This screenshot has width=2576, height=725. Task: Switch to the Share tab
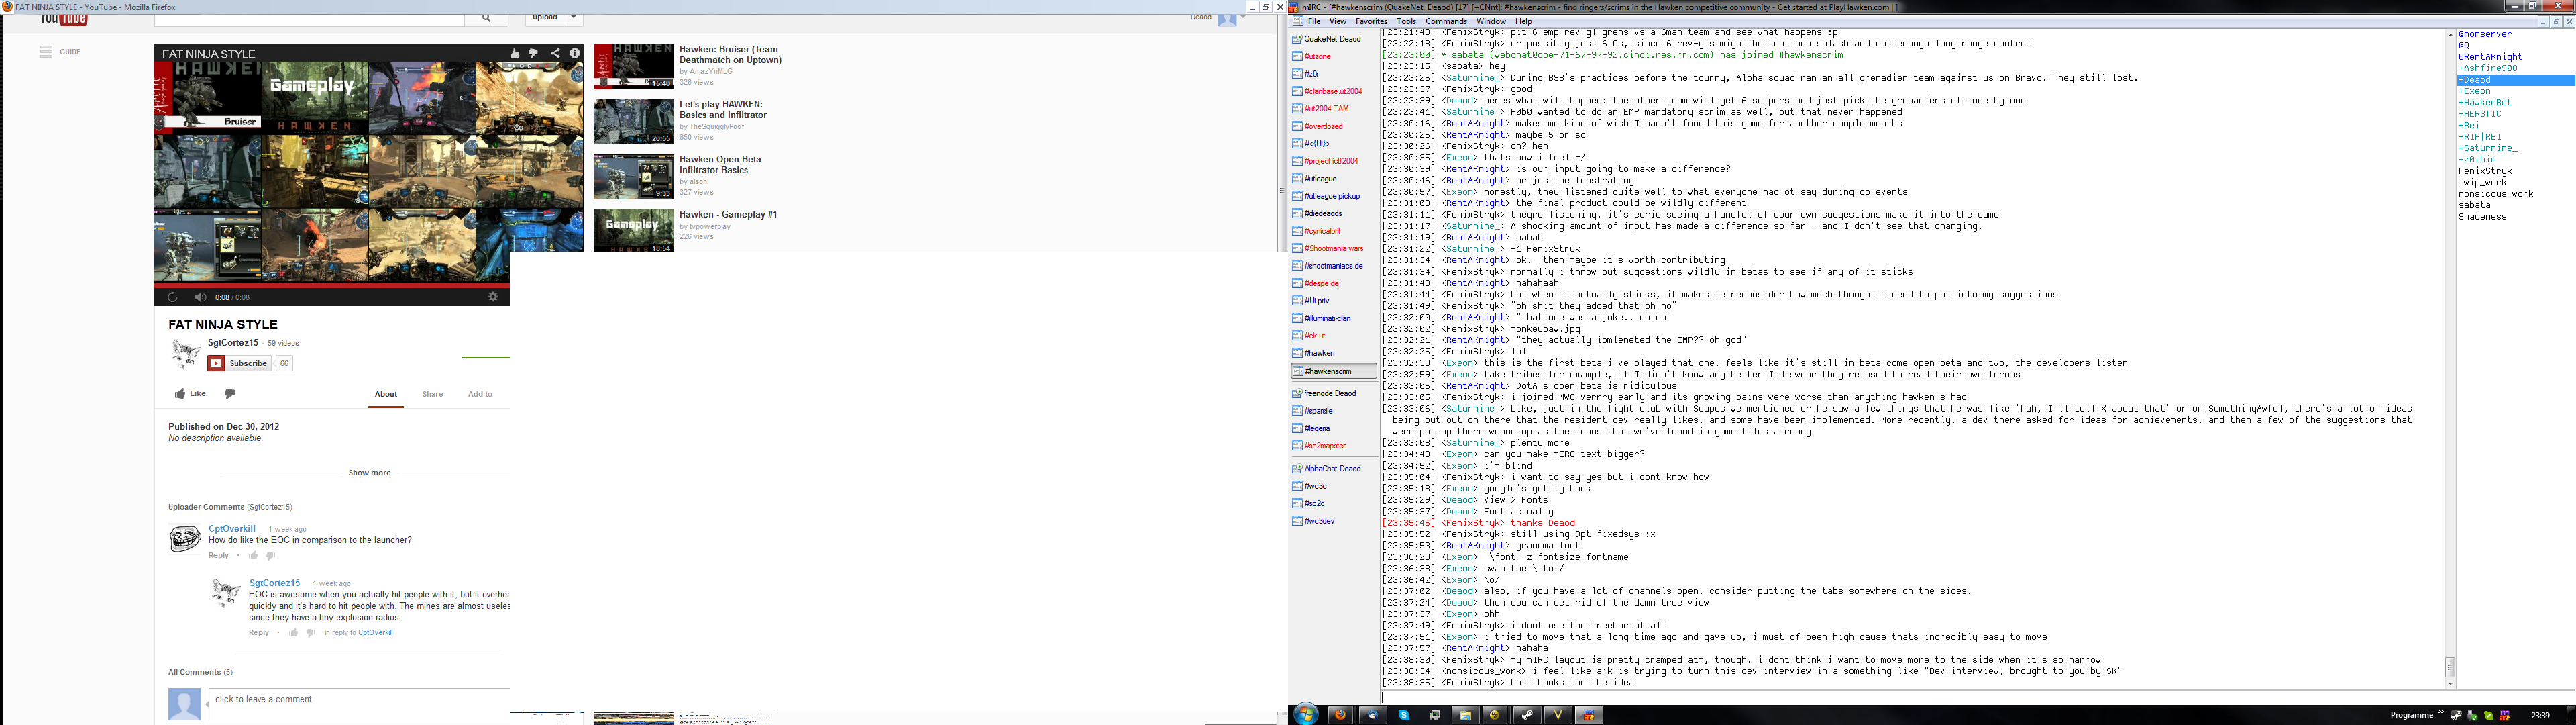pos(432,395)
